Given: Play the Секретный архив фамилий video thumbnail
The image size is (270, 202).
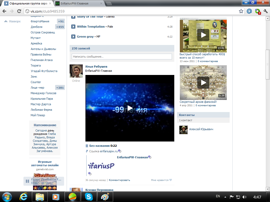Looking at the screenshot, I should tap(203, 83).
